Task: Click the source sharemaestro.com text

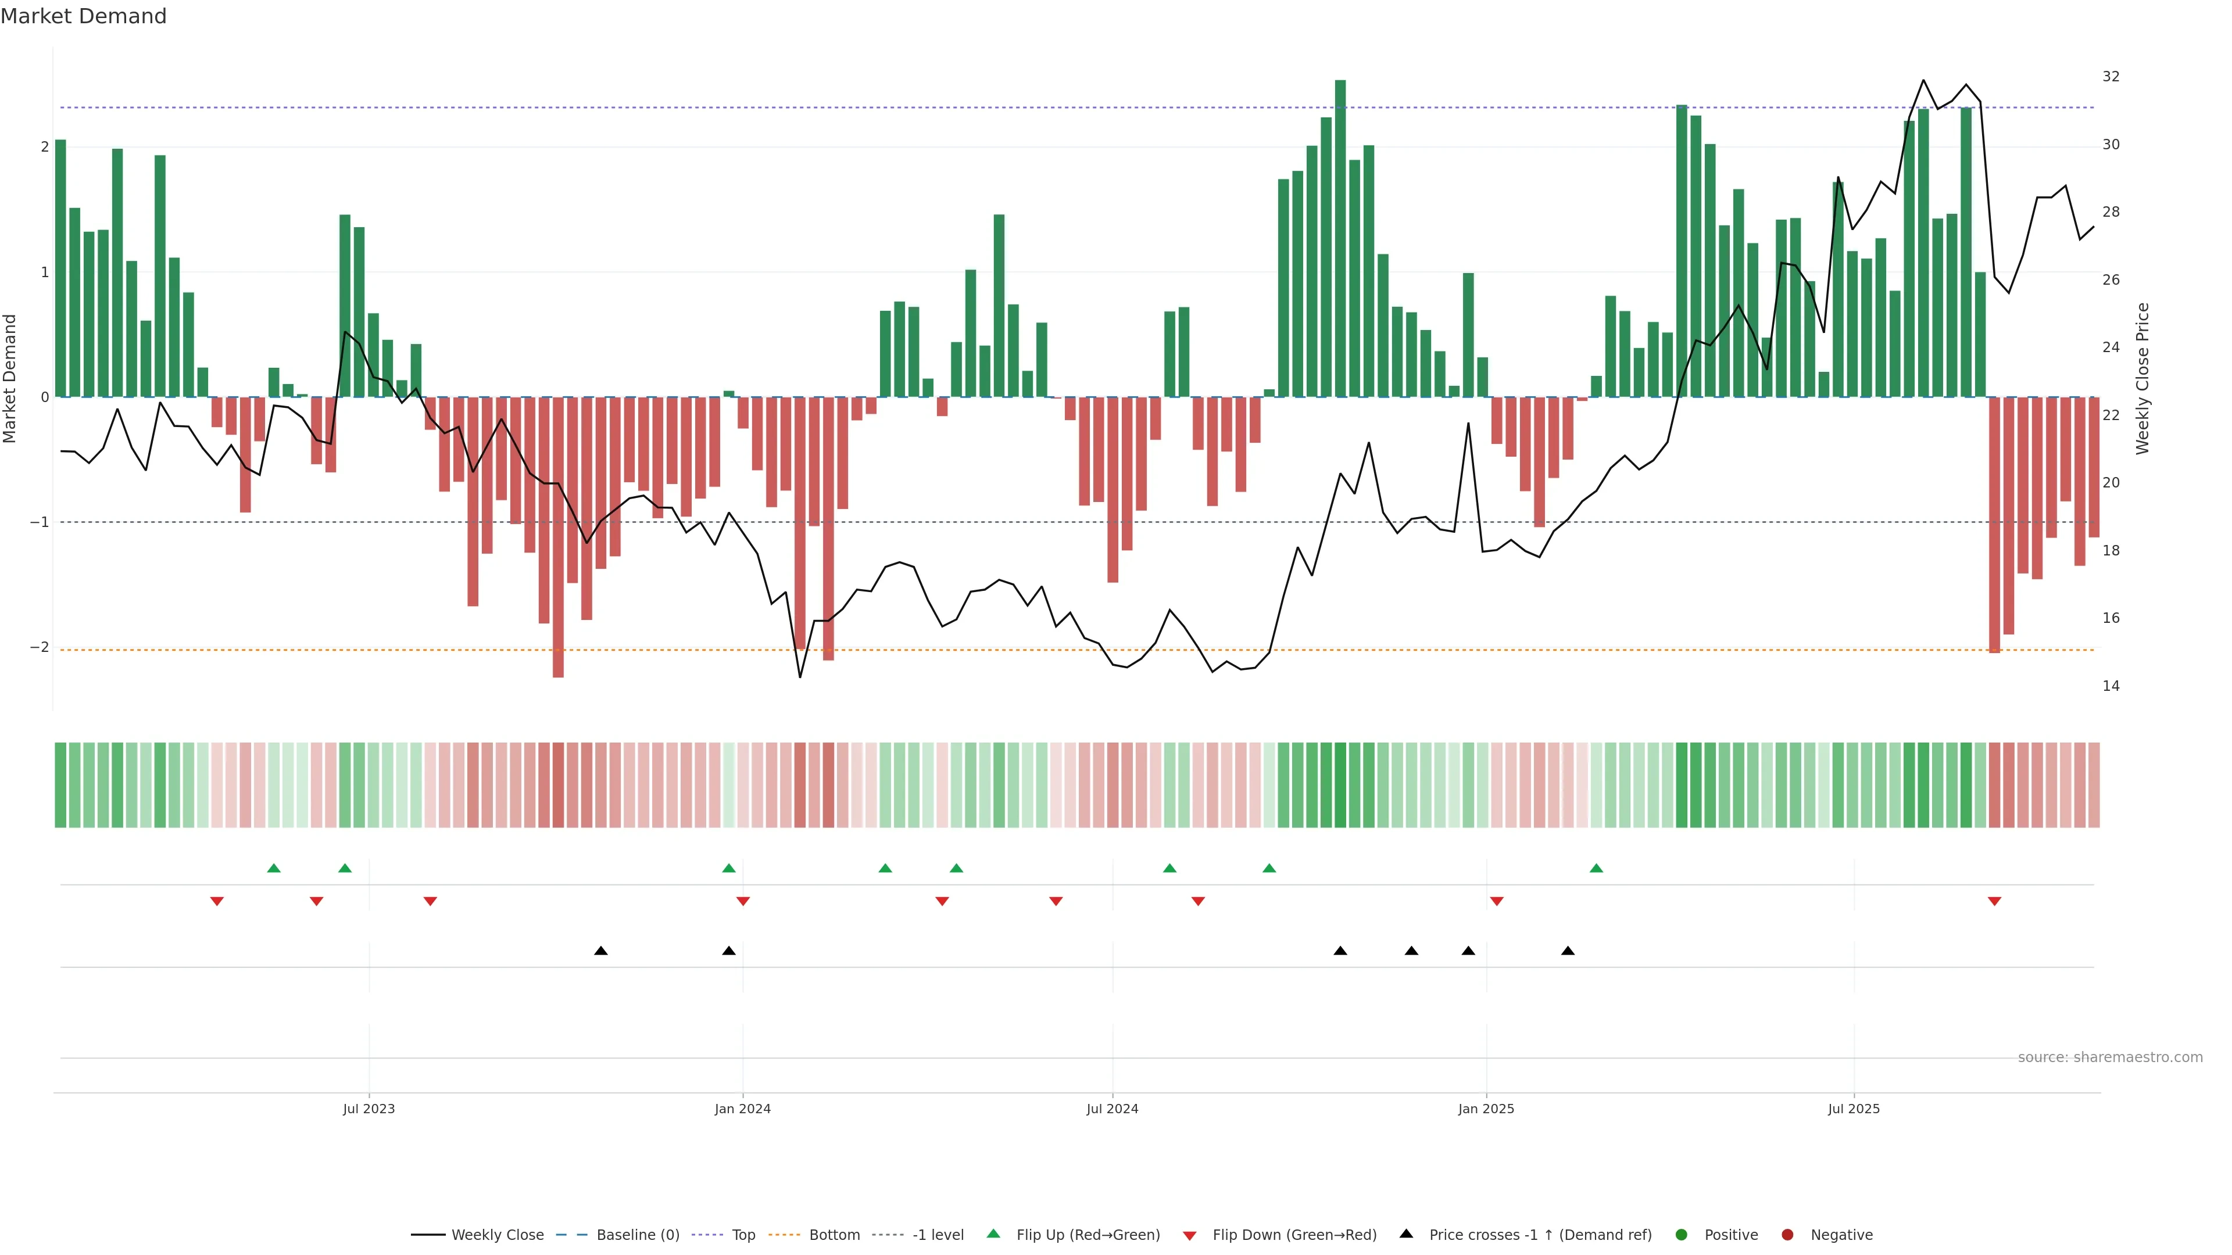Action: coord(2110,1057)
